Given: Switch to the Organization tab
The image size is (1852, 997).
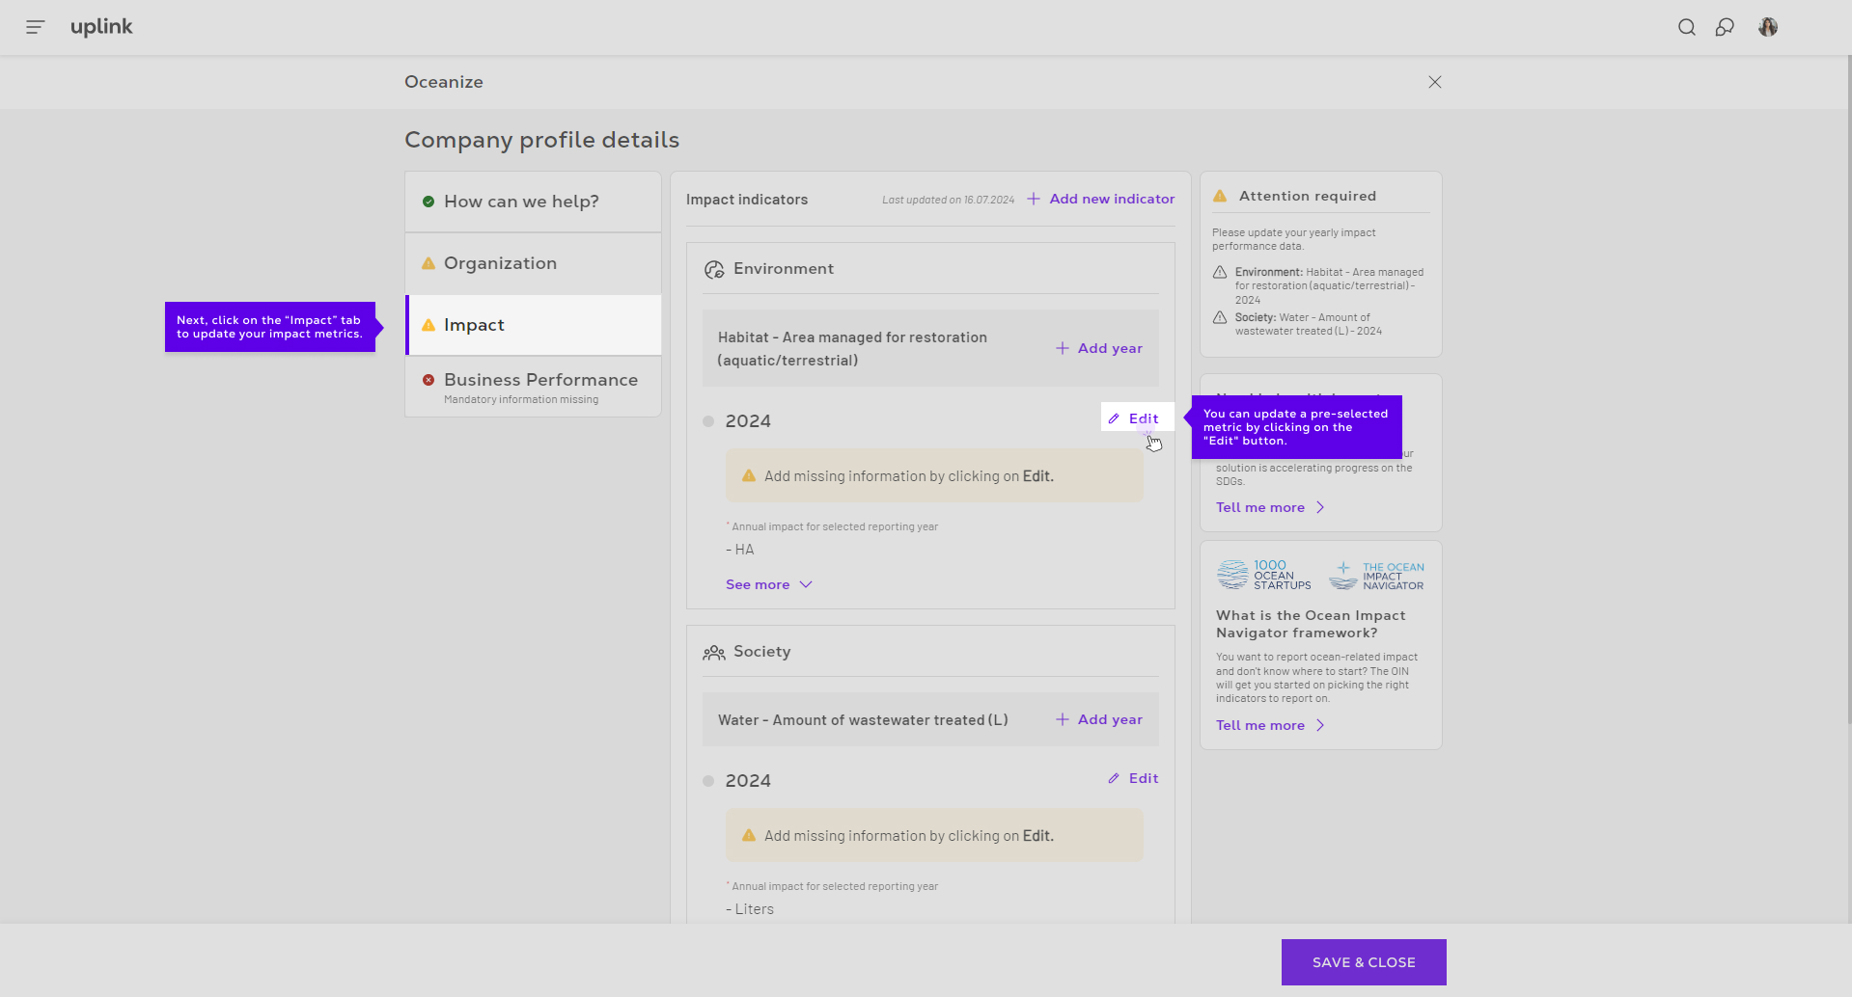Looking at the screenshot, I should 500,263.
